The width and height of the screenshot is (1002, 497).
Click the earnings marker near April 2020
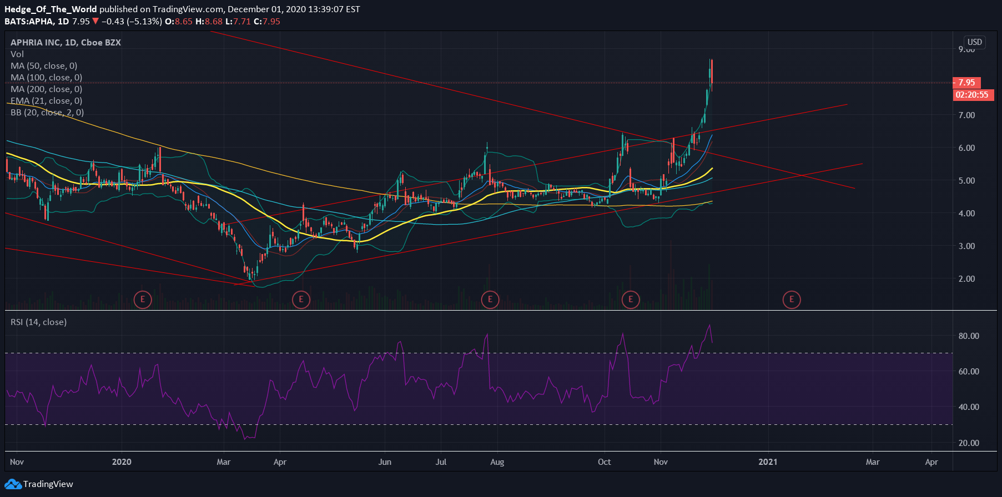(x=301, y=300)
